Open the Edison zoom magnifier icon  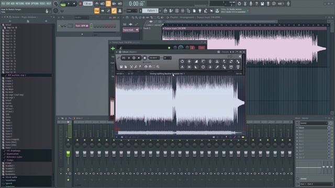pyautogui.click(x=158, y=67)
